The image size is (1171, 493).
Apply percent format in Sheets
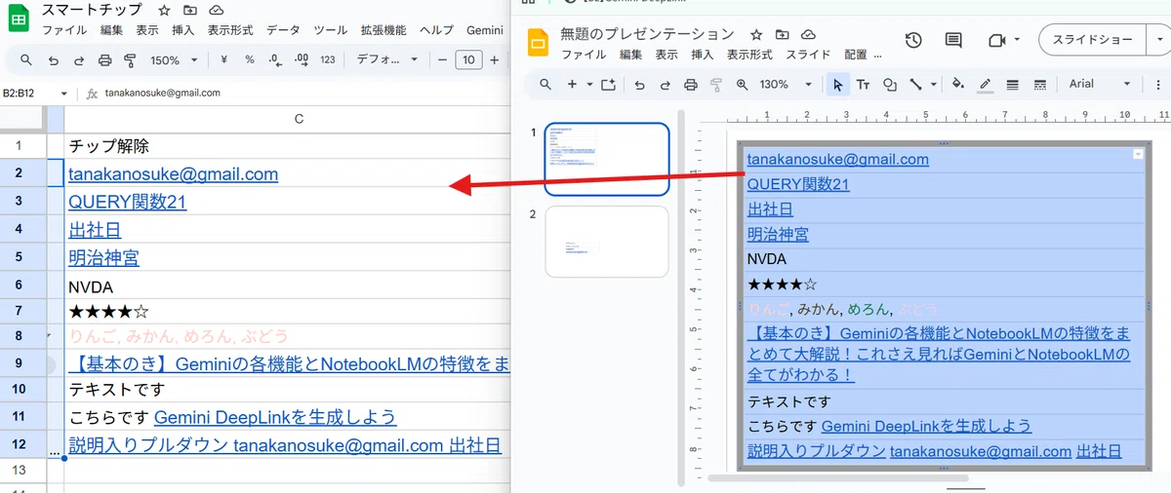tap(250, 60)
